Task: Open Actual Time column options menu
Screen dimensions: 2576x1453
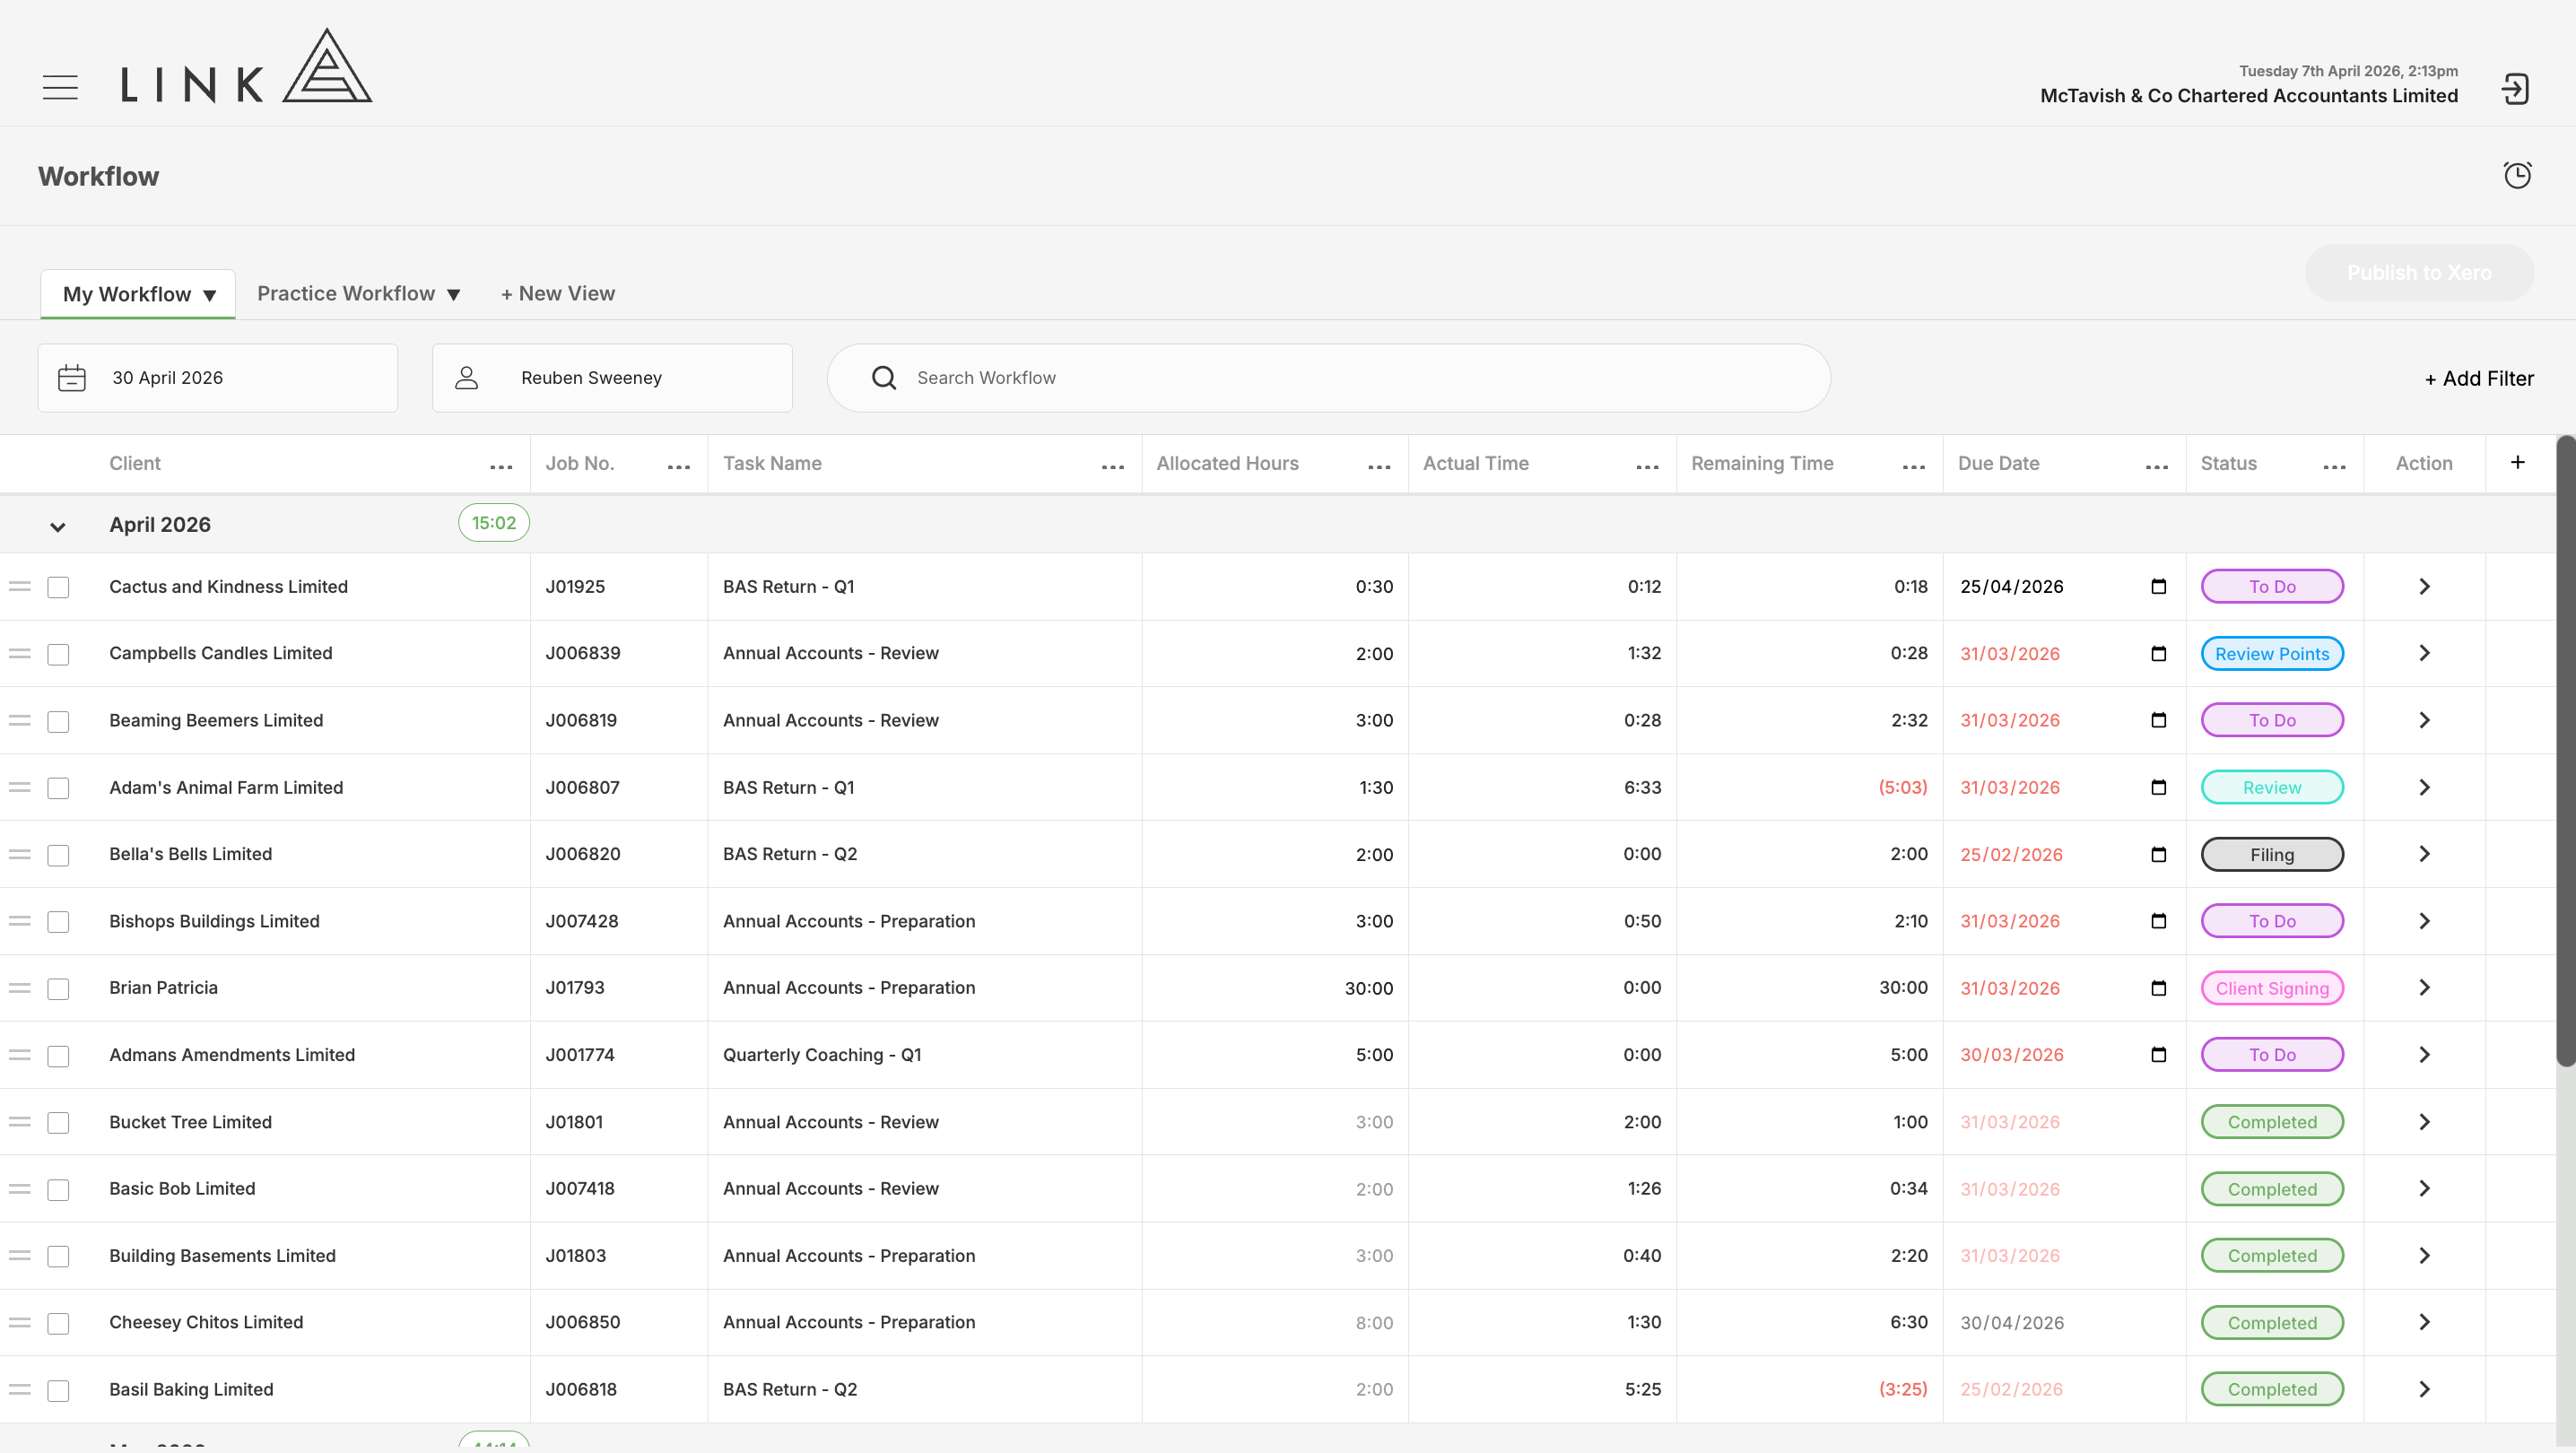Action: point(1647,467)
